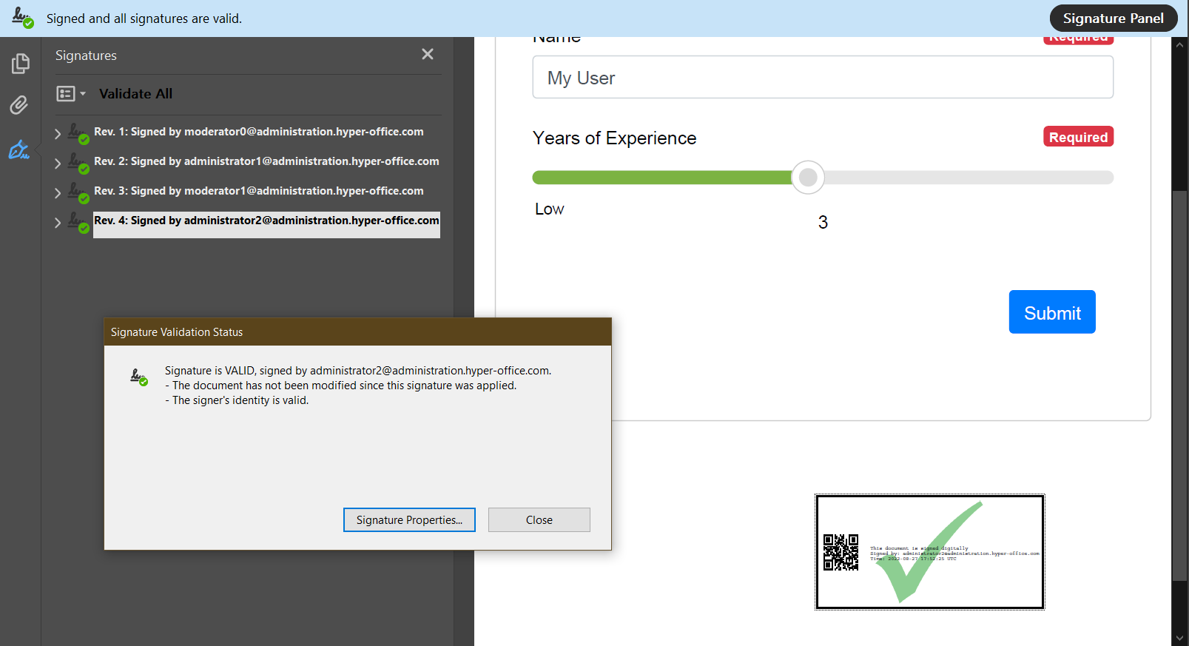Expand Rev. 1 signed by moderator0
The image size is (1189, 646).
[x=58, y=134]
